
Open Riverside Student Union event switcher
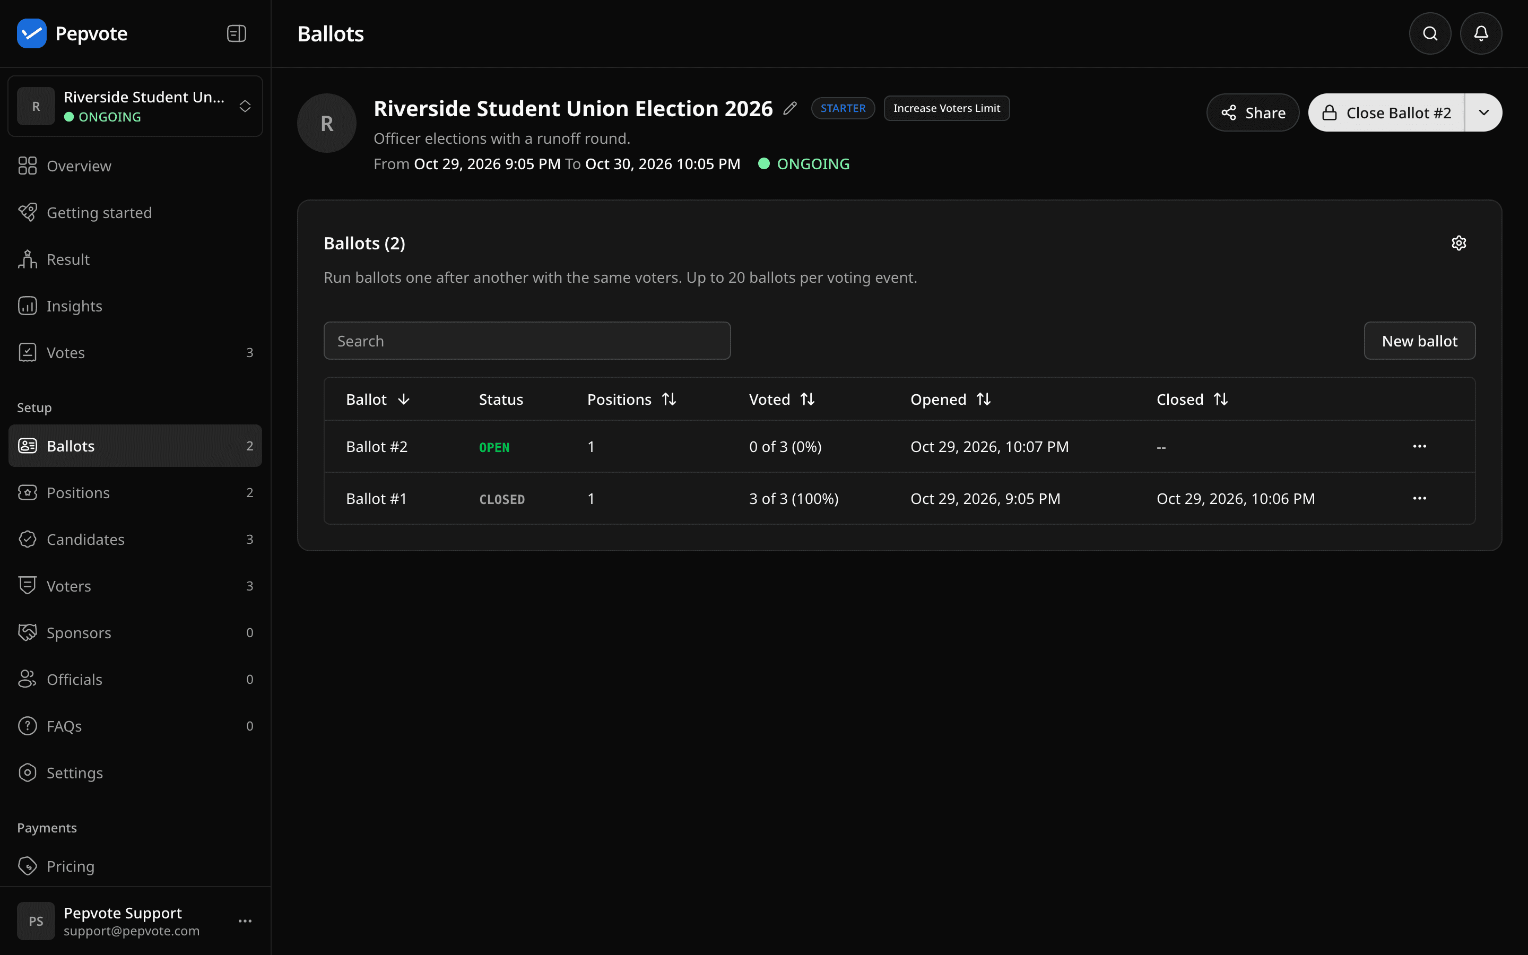pos(135,106)
